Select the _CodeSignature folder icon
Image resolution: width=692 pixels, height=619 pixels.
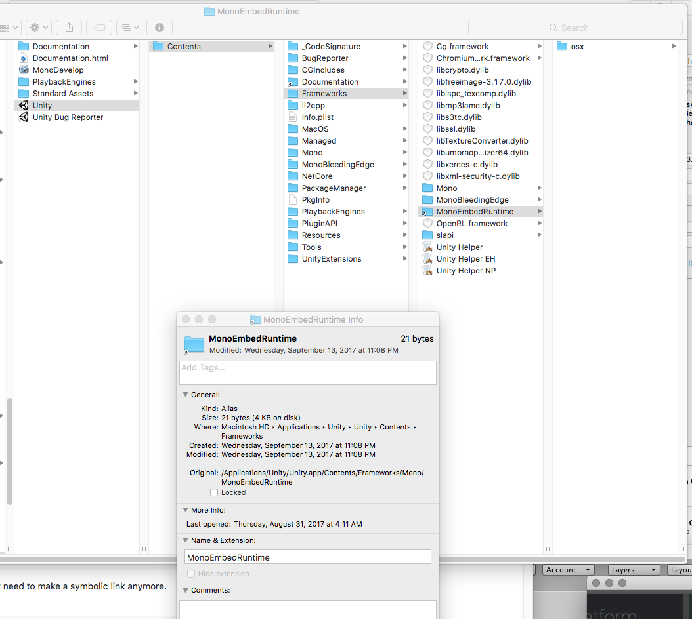point(293,47)
